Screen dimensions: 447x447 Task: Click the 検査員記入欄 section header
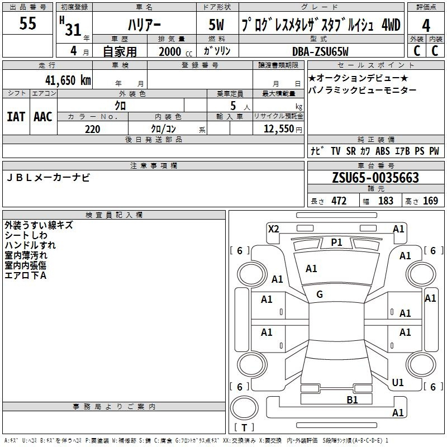pos(114,215)
